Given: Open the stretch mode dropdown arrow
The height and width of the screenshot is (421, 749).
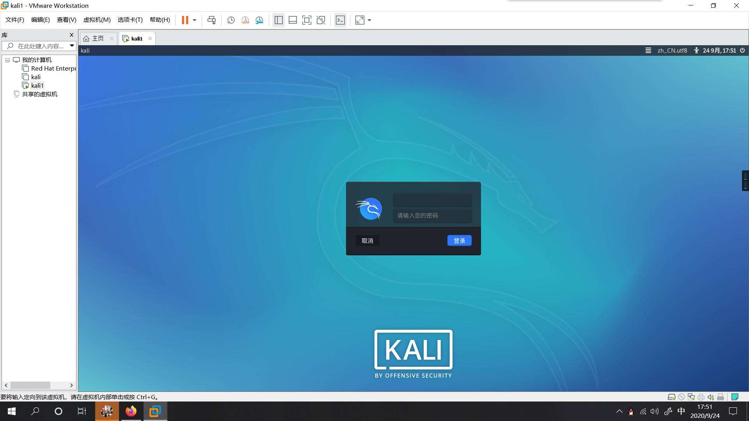Looking at the screenshot, I should click(x=369, y=20).
